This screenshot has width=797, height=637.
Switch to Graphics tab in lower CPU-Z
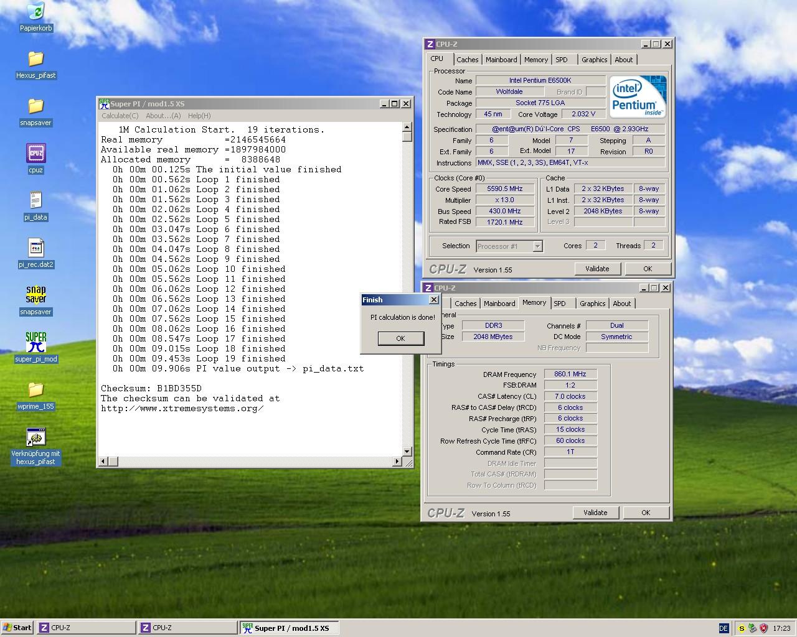pos(592,304)
